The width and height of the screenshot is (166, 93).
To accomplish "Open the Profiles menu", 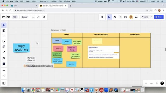I will click(x=53, y=1).
